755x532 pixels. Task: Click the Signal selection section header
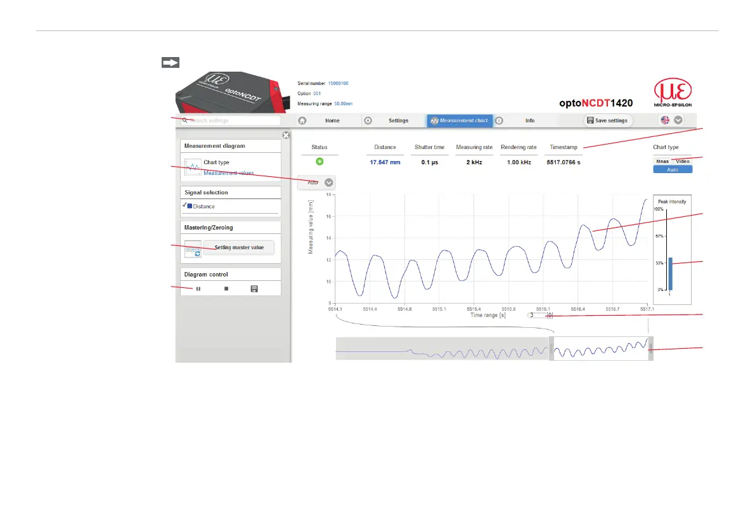click(231, 193)
